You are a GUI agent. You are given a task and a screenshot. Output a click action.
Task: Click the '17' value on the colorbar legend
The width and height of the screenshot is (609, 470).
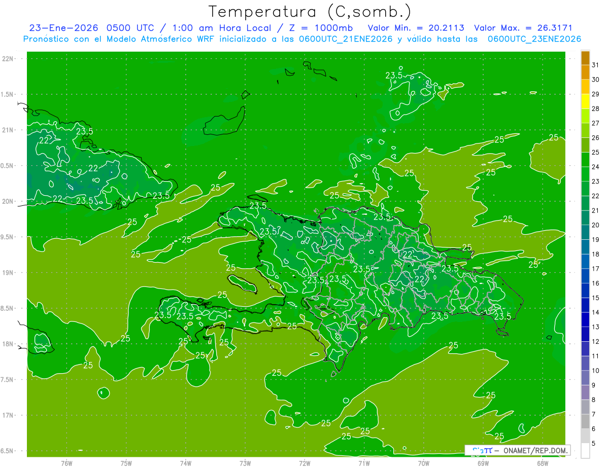click(x=595, y=269)
